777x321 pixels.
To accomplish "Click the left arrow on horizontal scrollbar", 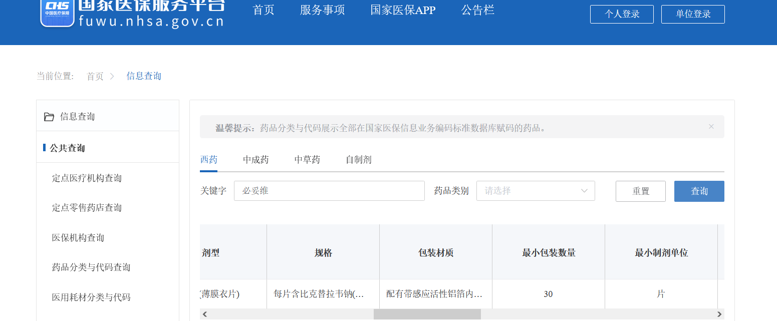I will (x=205, y=314).
